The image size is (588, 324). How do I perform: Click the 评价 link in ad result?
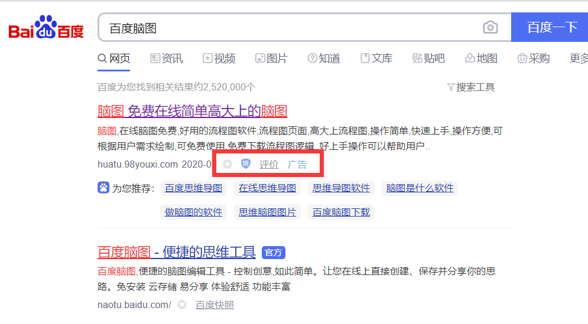[x=269, y=165]
